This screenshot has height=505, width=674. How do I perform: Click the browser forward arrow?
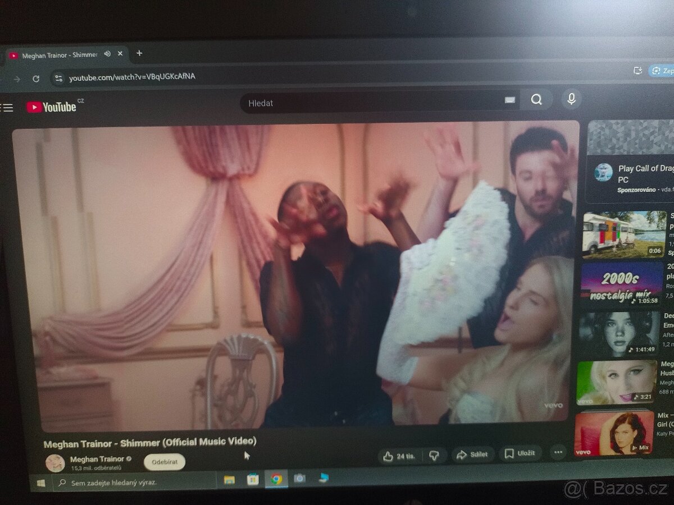click(17, 79)
